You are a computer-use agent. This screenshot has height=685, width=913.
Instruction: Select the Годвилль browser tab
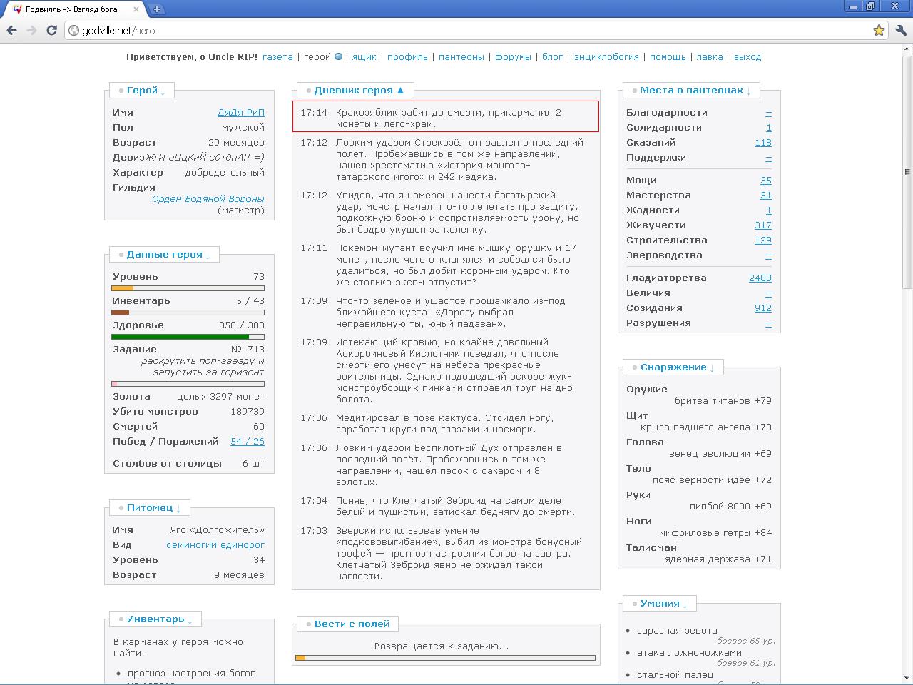73,9
